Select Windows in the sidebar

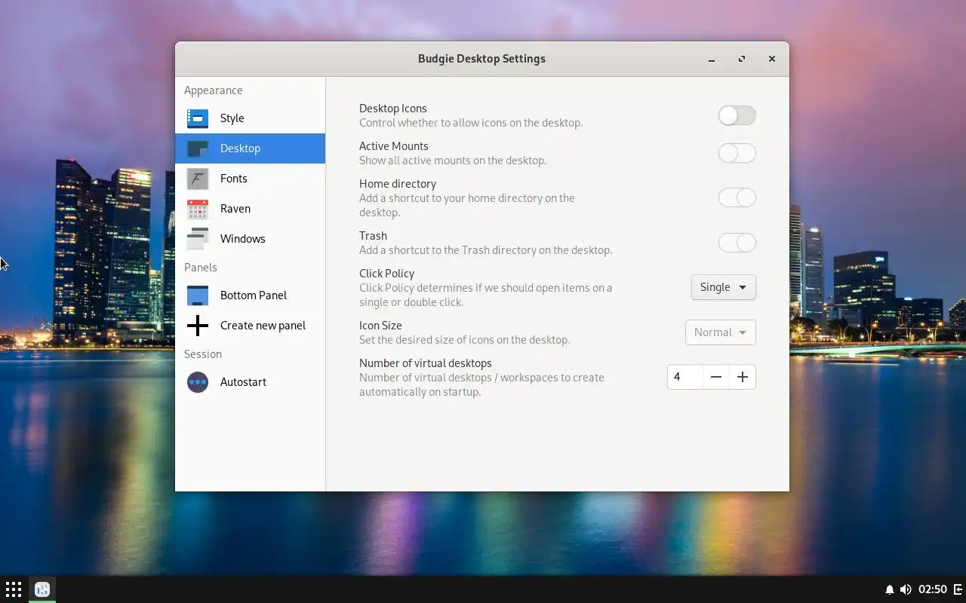pos(250,239)
